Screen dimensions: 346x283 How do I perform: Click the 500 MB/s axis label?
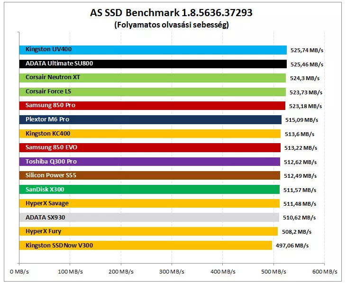click(273, 272)
